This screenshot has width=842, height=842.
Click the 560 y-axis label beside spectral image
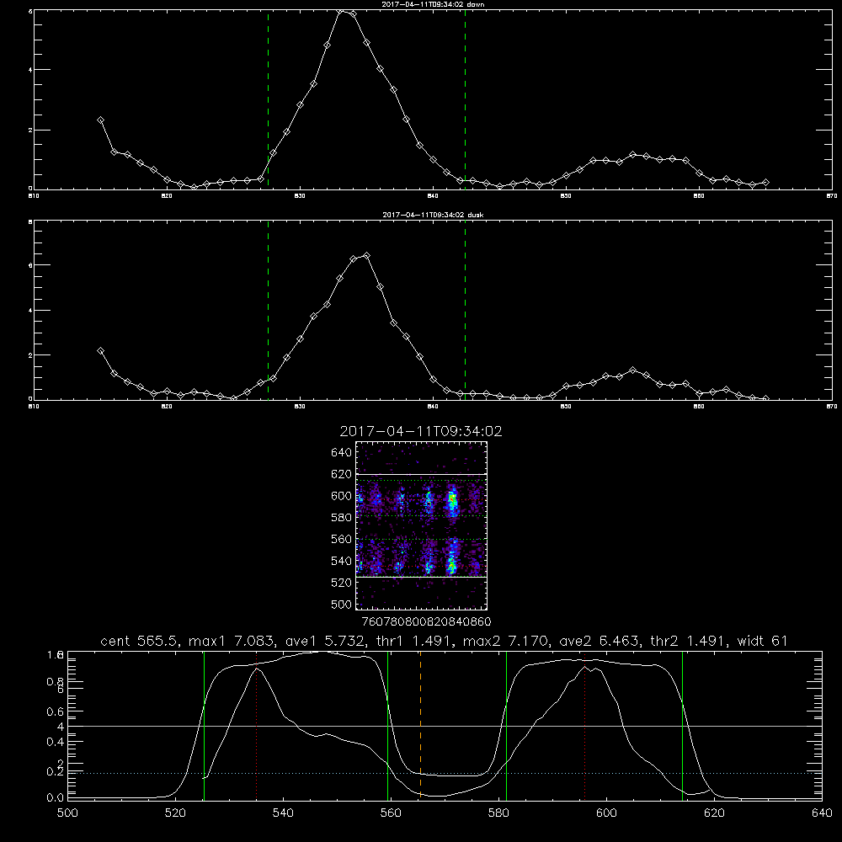[x=342, y=539]
